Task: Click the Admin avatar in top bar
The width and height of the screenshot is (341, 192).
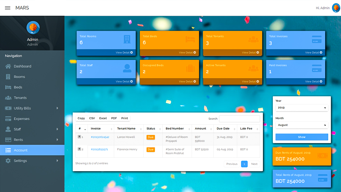Action: point(336,8)
